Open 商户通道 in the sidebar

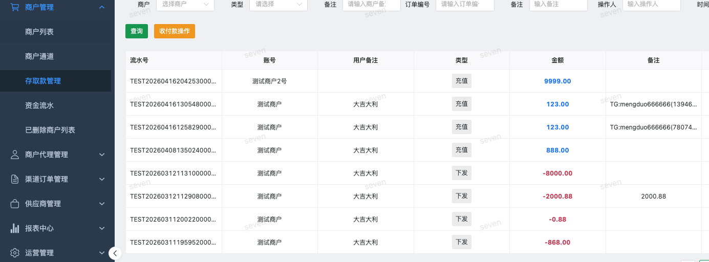[39, 56]
